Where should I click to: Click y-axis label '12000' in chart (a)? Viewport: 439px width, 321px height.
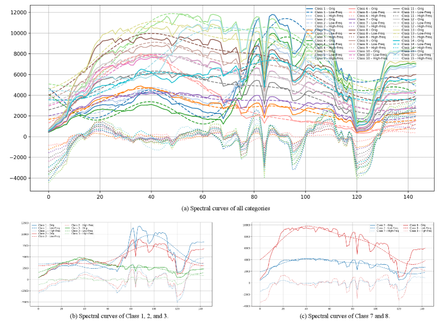coord(19,12)
